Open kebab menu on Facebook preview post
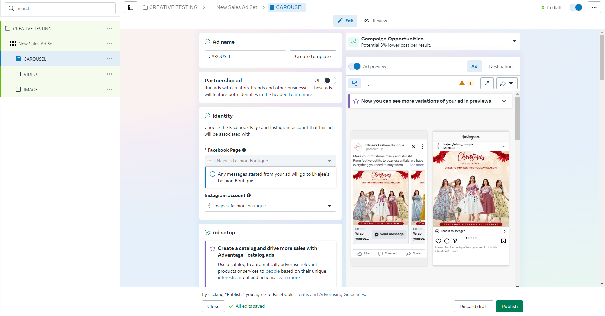Viewport: 605px width, 316px height. (423, 147)
